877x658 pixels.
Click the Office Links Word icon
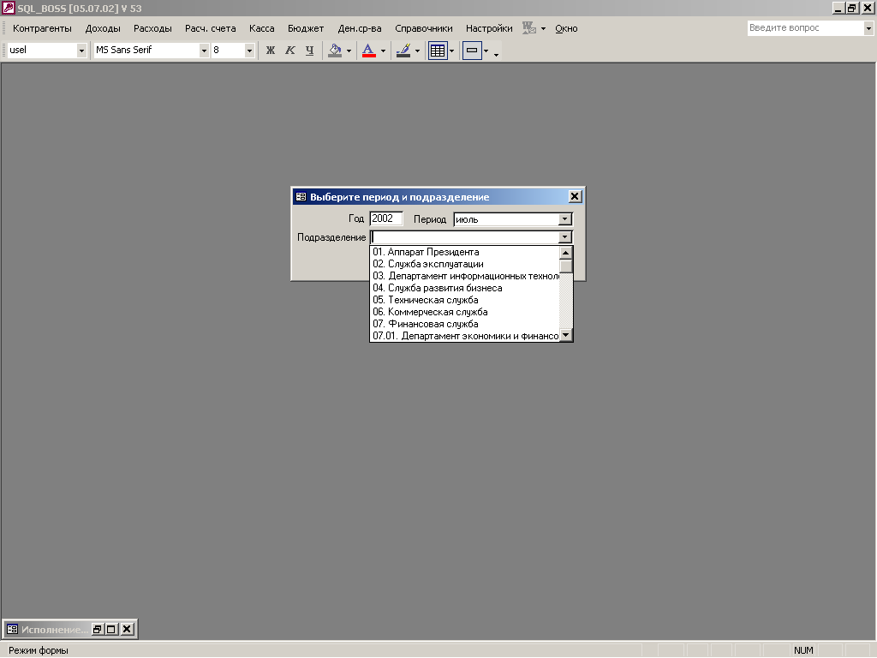(x=530, y=28)
